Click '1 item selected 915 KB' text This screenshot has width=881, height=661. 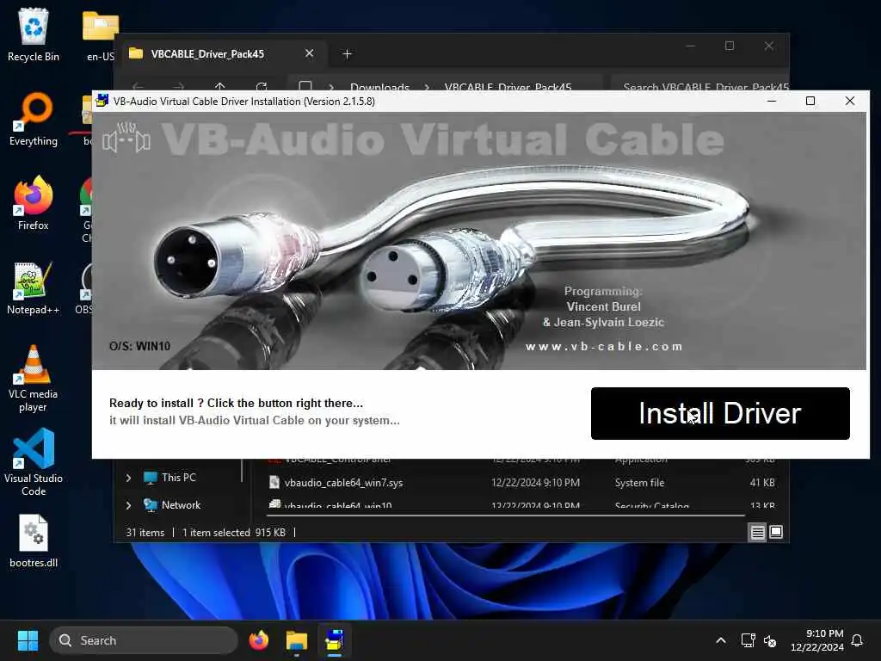click(234, 532)
